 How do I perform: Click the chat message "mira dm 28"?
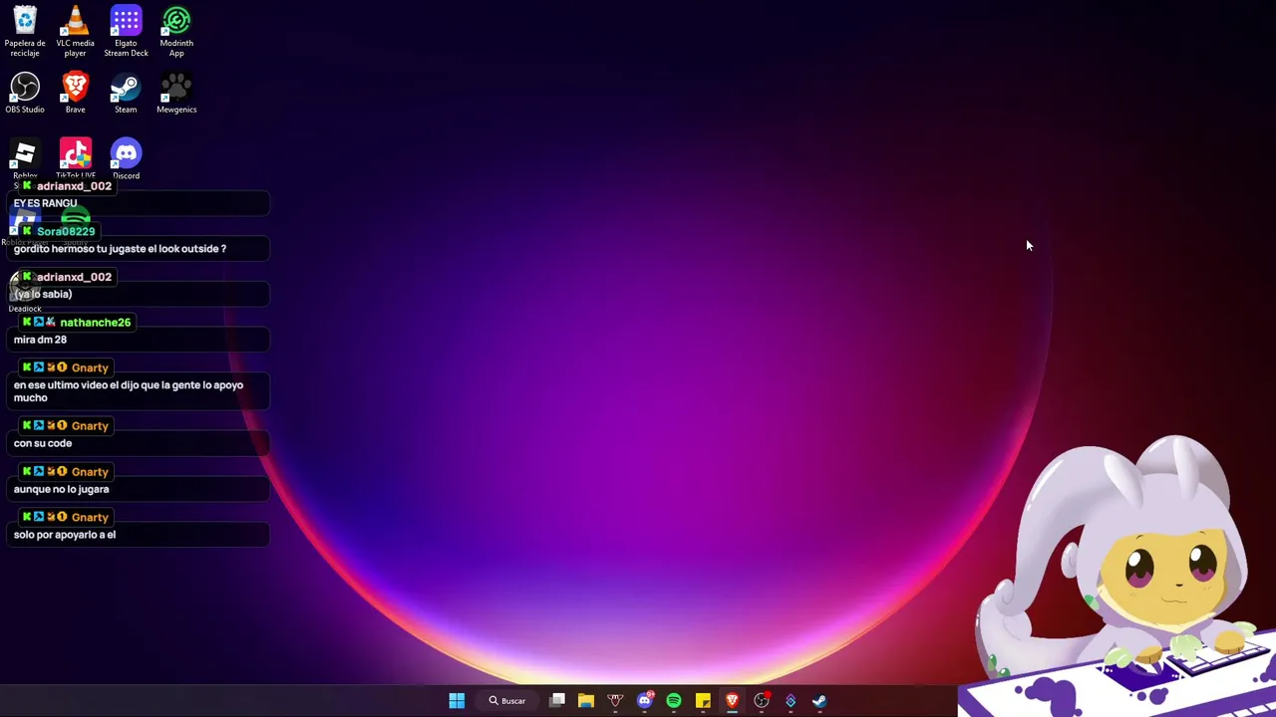point(40,340)
